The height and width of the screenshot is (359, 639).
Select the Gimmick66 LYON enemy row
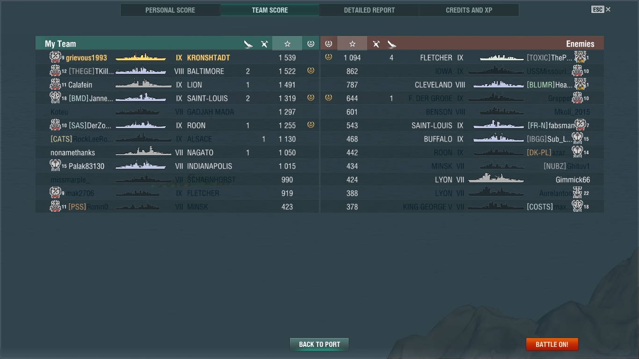pyautogui.click(x=462, y=179)
